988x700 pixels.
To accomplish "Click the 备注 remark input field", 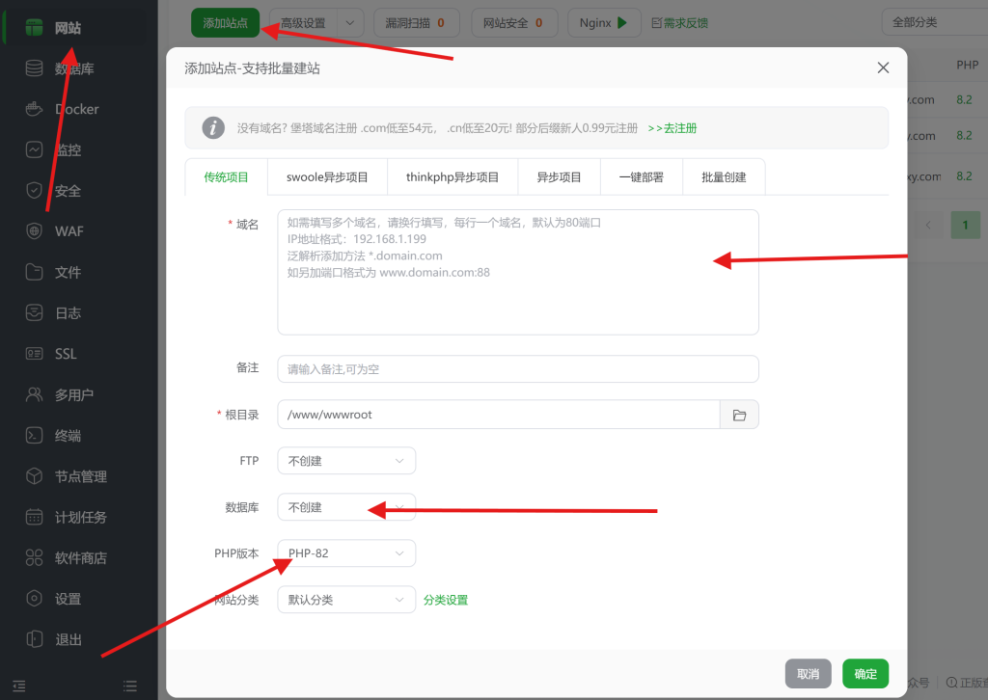I will [518, 368].
